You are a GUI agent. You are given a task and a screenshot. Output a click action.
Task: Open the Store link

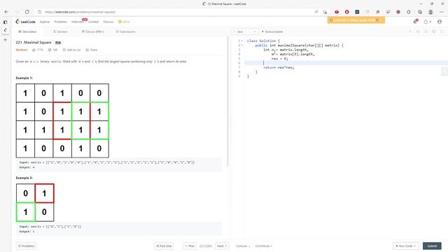125,22
